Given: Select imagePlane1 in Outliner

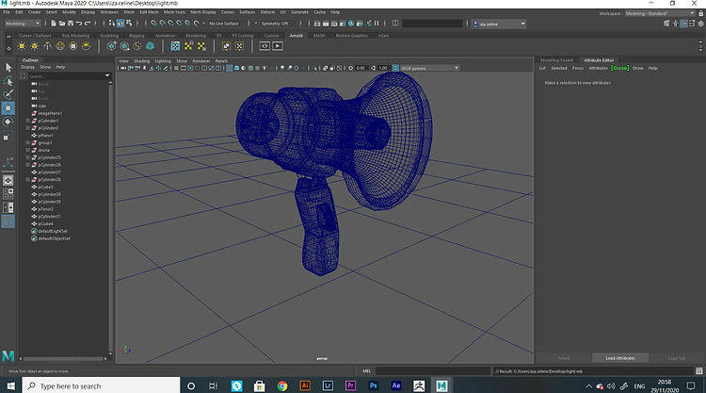Looking at the screenshot, I should click(50, 114).
